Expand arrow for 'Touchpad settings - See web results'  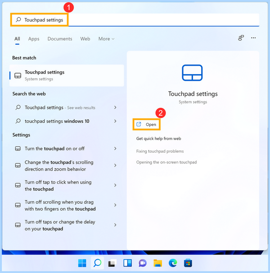[115, 107]
